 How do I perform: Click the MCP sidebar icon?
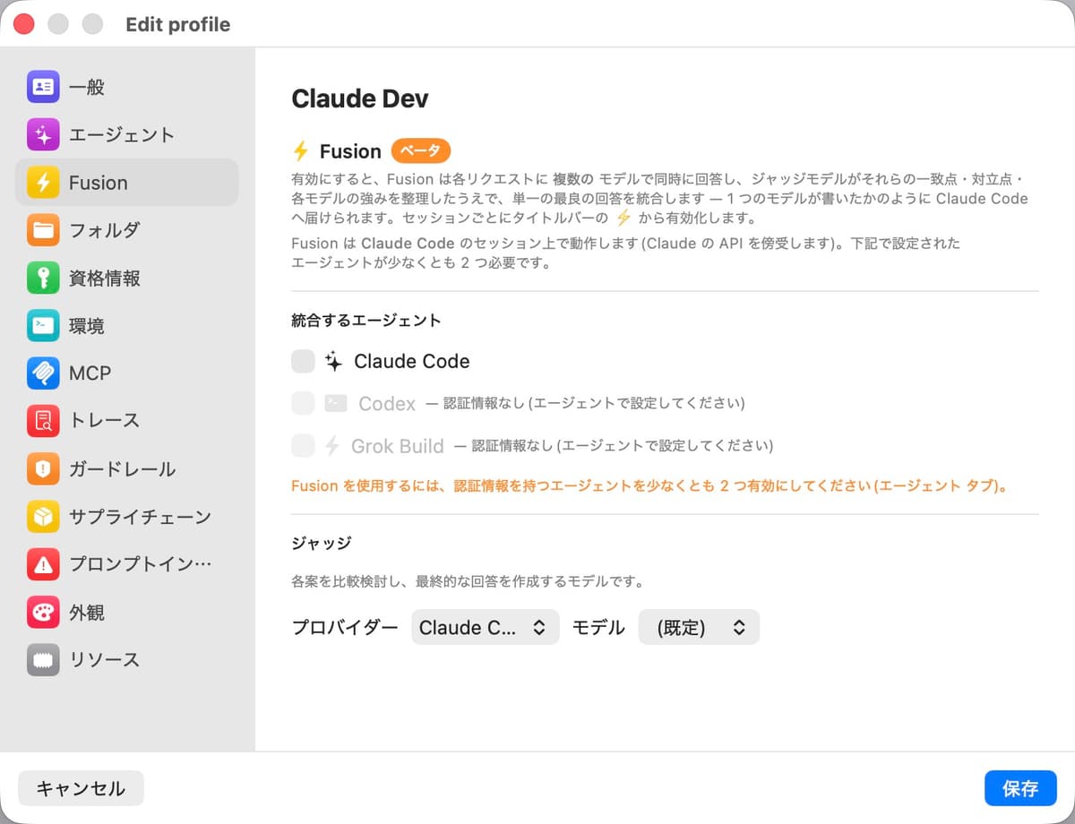[x=43, y=373]
